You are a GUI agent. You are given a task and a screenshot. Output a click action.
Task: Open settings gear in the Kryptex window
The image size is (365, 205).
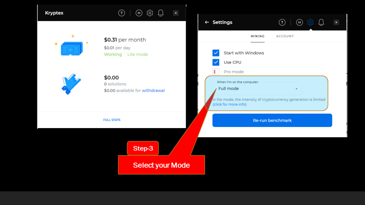[150, 13]
